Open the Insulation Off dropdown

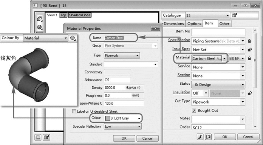pos(200,93)
